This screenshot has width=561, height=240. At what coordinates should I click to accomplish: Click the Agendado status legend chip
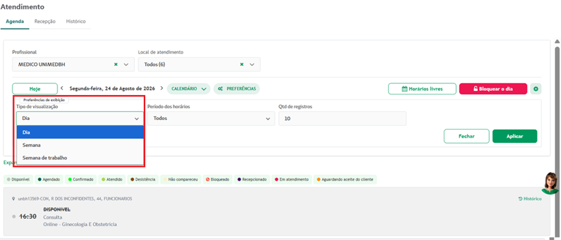(49, 179)
